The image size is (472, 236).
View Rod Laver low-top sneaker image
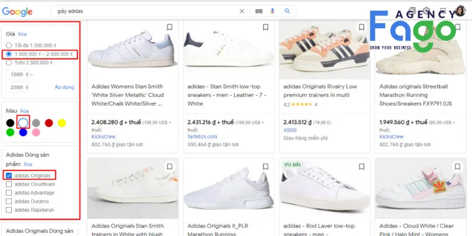click(x=324, y=188)
